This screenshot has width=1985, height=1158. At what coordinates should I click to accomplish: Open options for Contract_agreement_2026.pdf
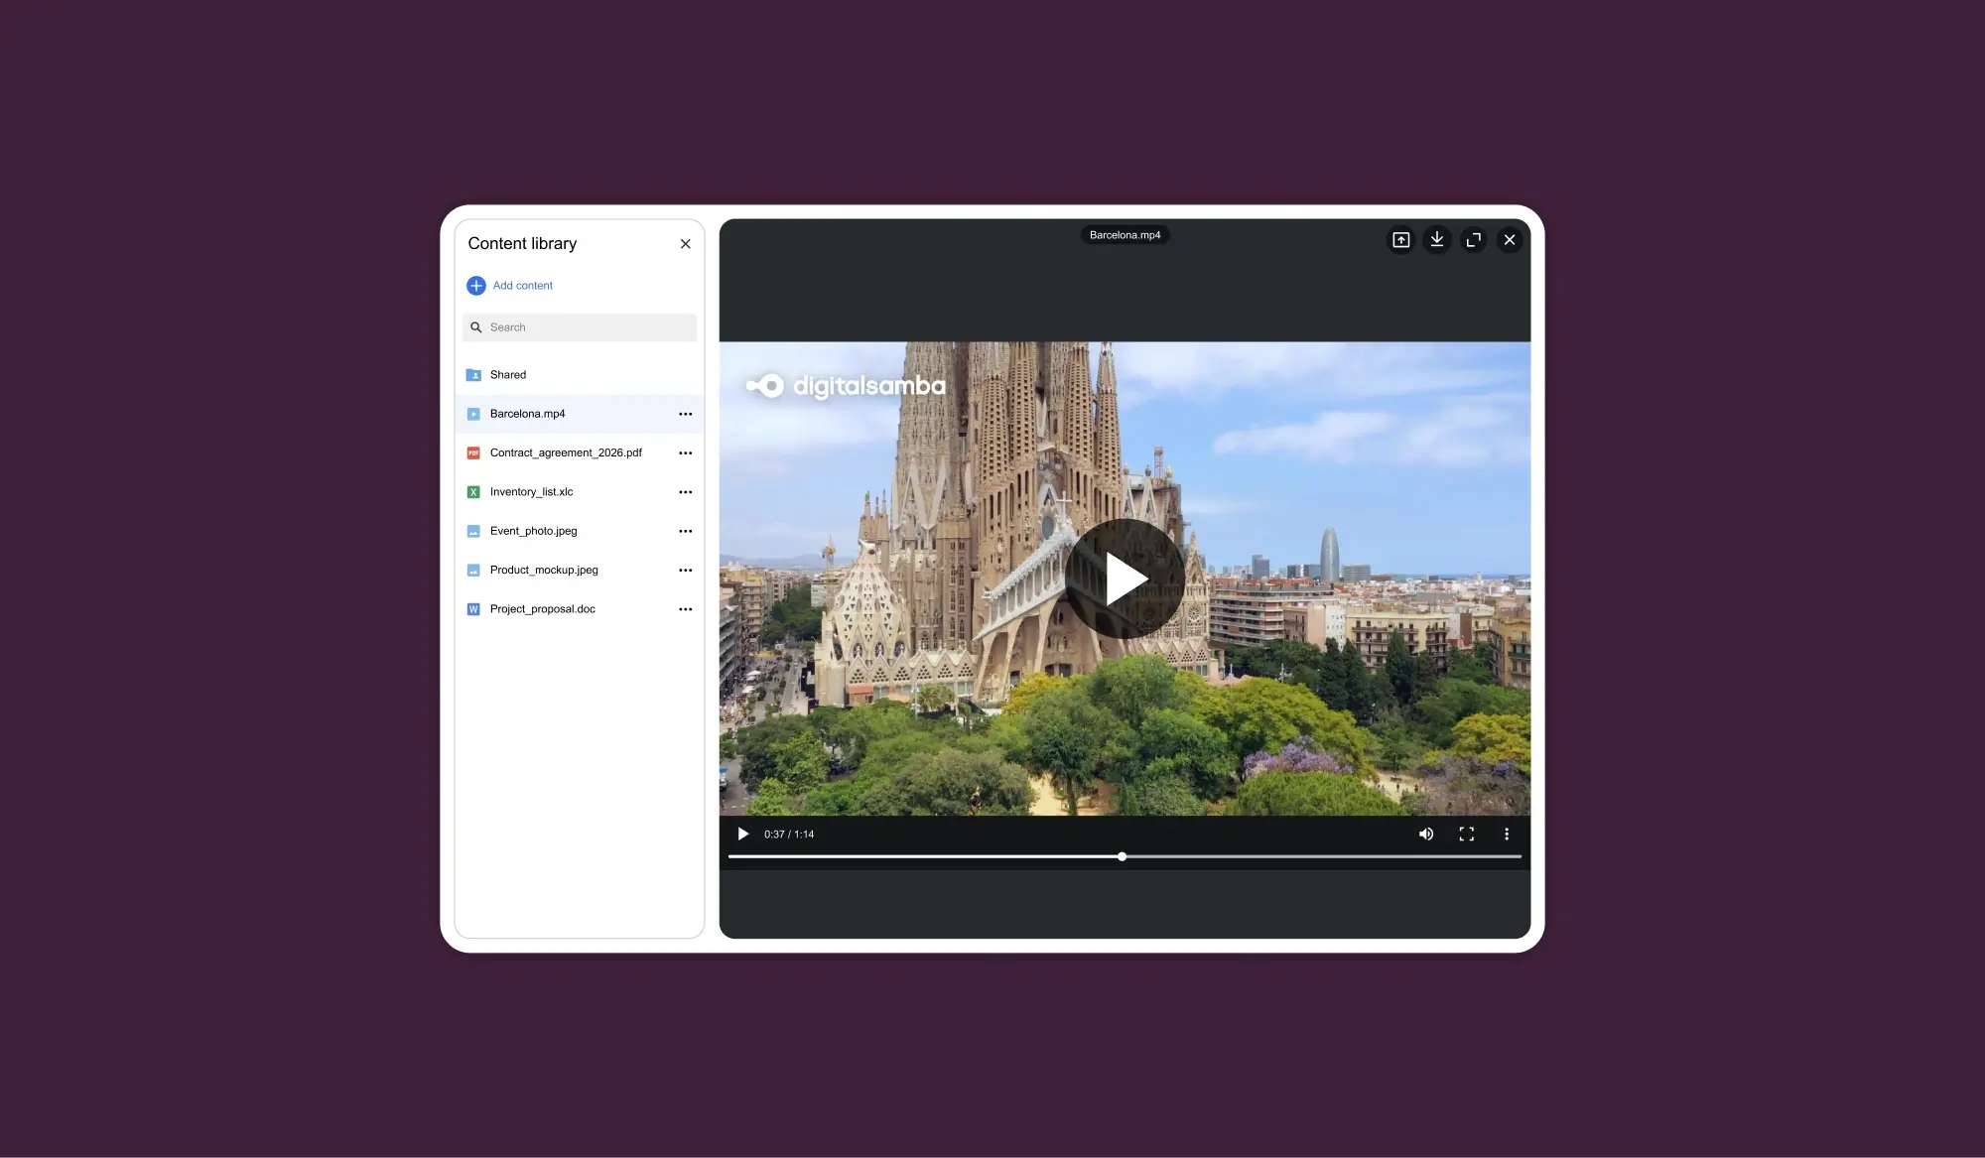click(685, 453)
